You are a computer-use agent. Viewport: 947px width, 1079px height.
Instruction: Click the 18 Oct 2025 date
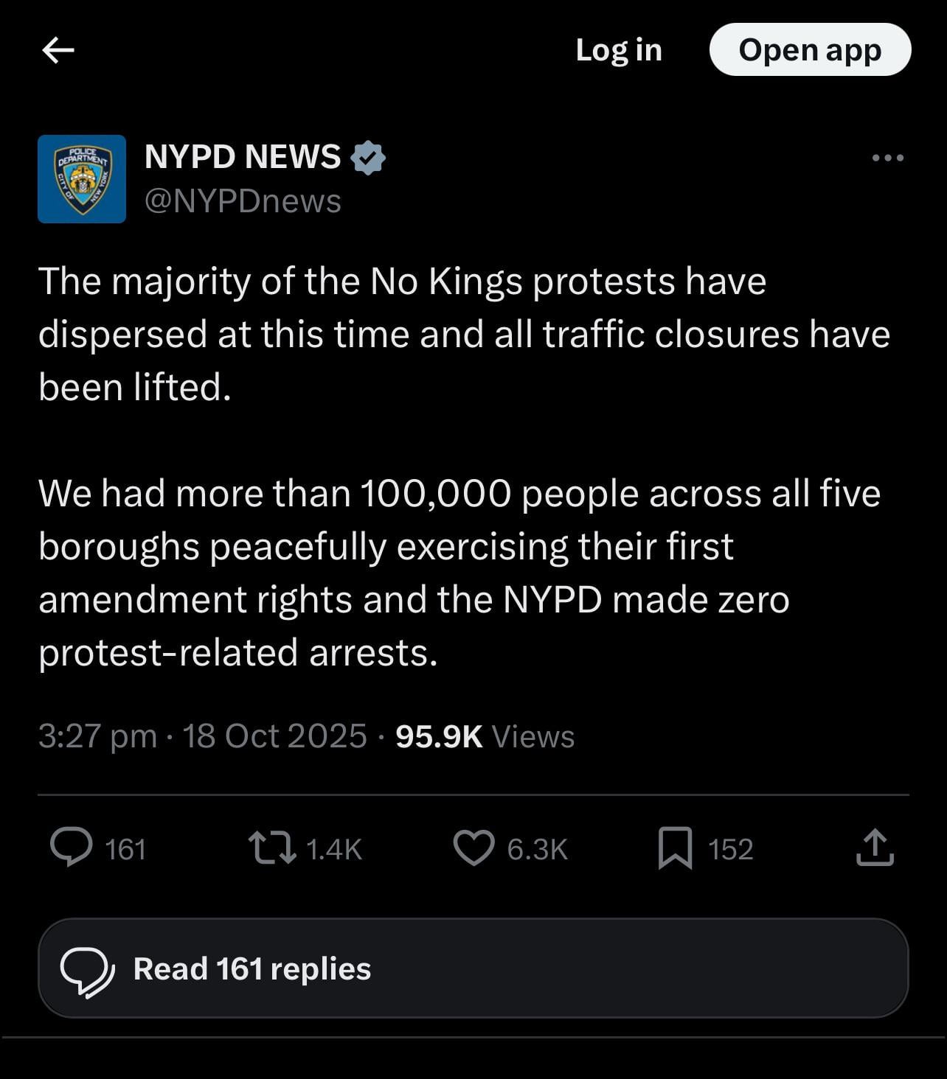pos(274,736)
